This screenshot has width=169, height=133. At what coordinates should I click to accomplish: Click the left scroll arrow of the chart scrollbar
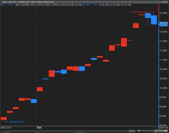2,131
